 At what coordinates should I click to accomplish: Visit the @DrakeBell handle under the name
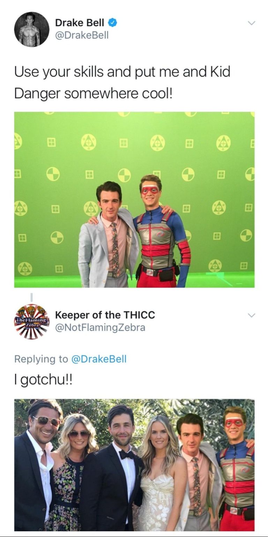tap(82, 35)
